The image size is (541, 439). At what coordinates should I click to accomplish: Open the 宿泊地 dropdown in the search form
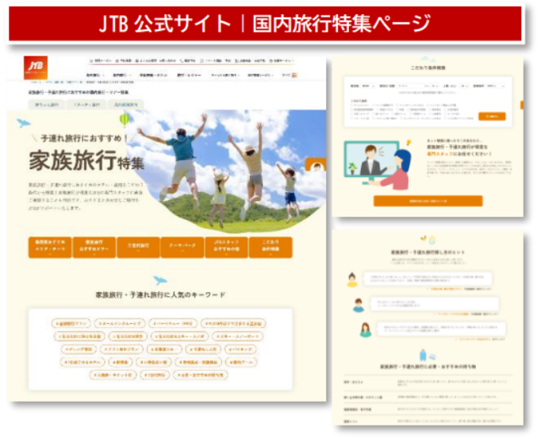368,86
